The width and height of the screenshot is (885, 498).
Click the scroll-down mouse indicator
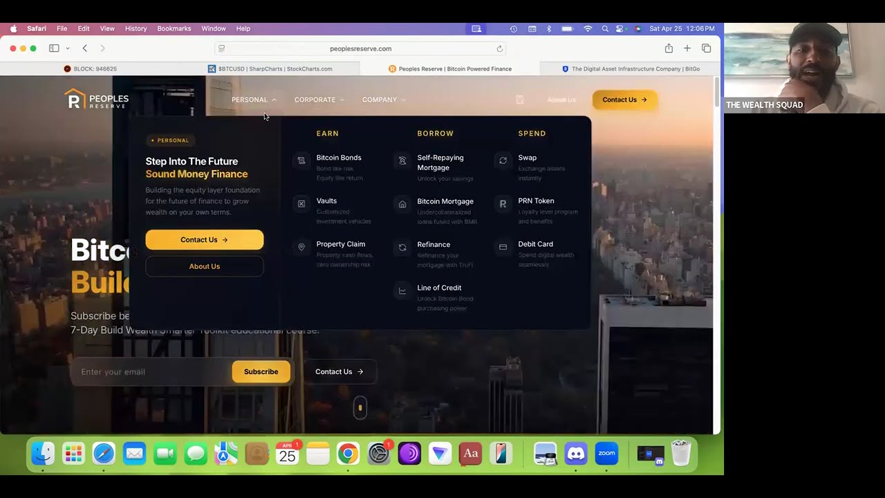(x=360, y=408)
